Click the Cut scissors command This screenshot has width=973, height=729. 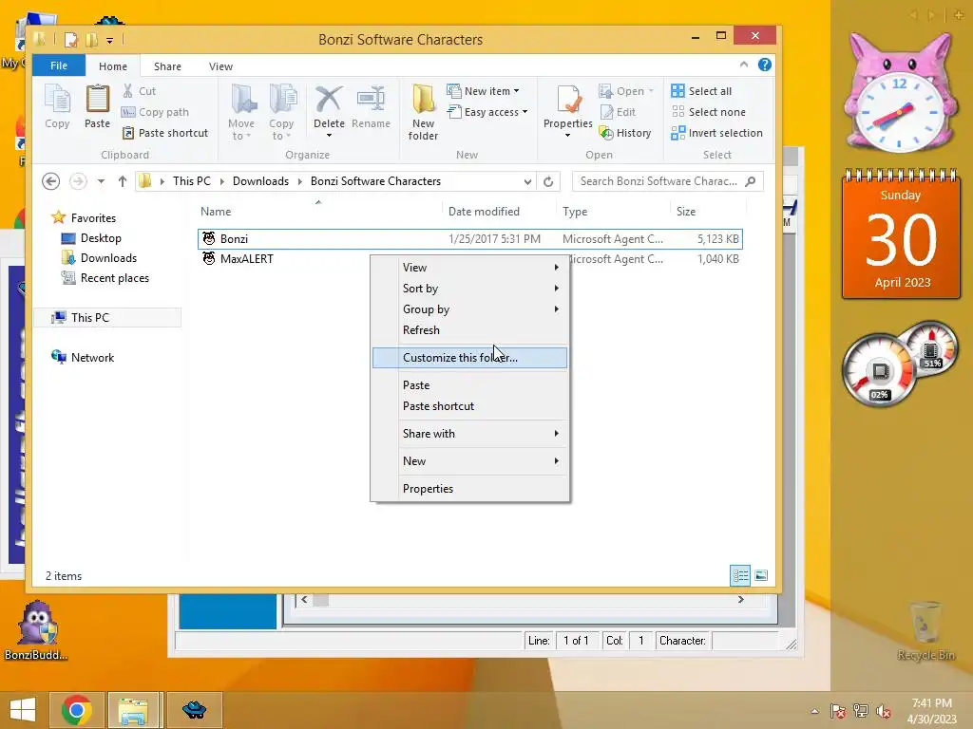(139, 91)
